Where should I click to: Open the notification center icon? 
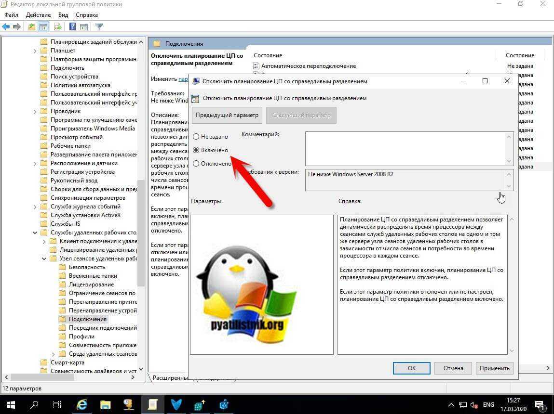click(539, 405)
